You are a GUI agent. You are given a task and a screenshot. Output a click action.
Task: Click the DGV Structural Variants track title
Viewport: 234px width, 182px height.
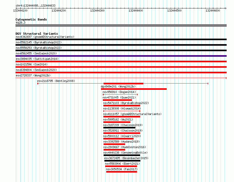(x=37, y=34)
